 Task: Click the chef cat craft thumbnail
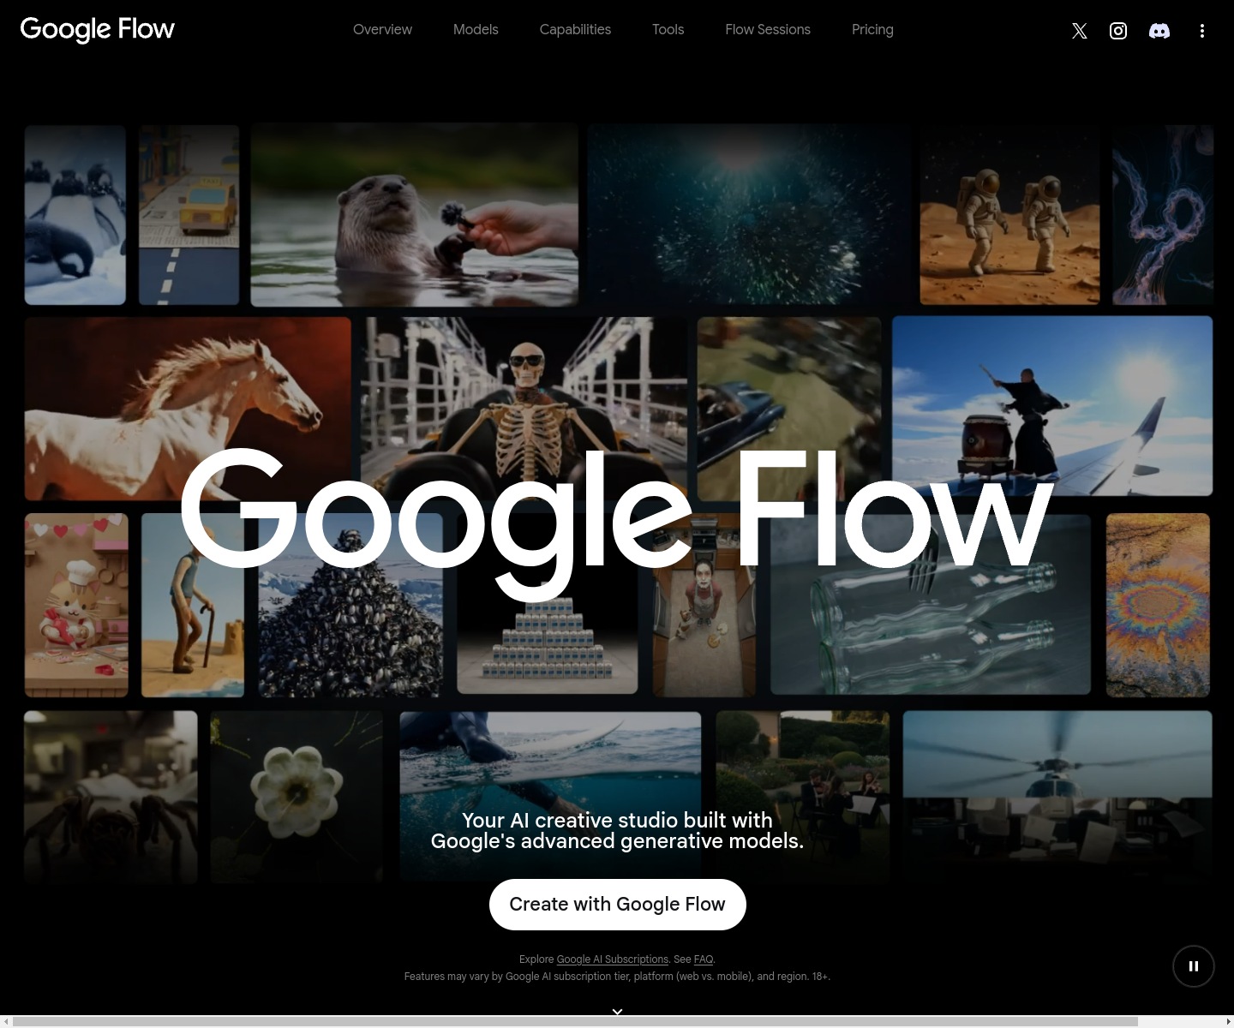[x=76, y=605]
